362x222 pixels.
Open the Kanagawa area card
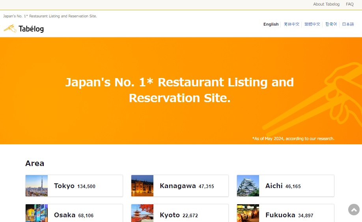click(x=180, y=186)
